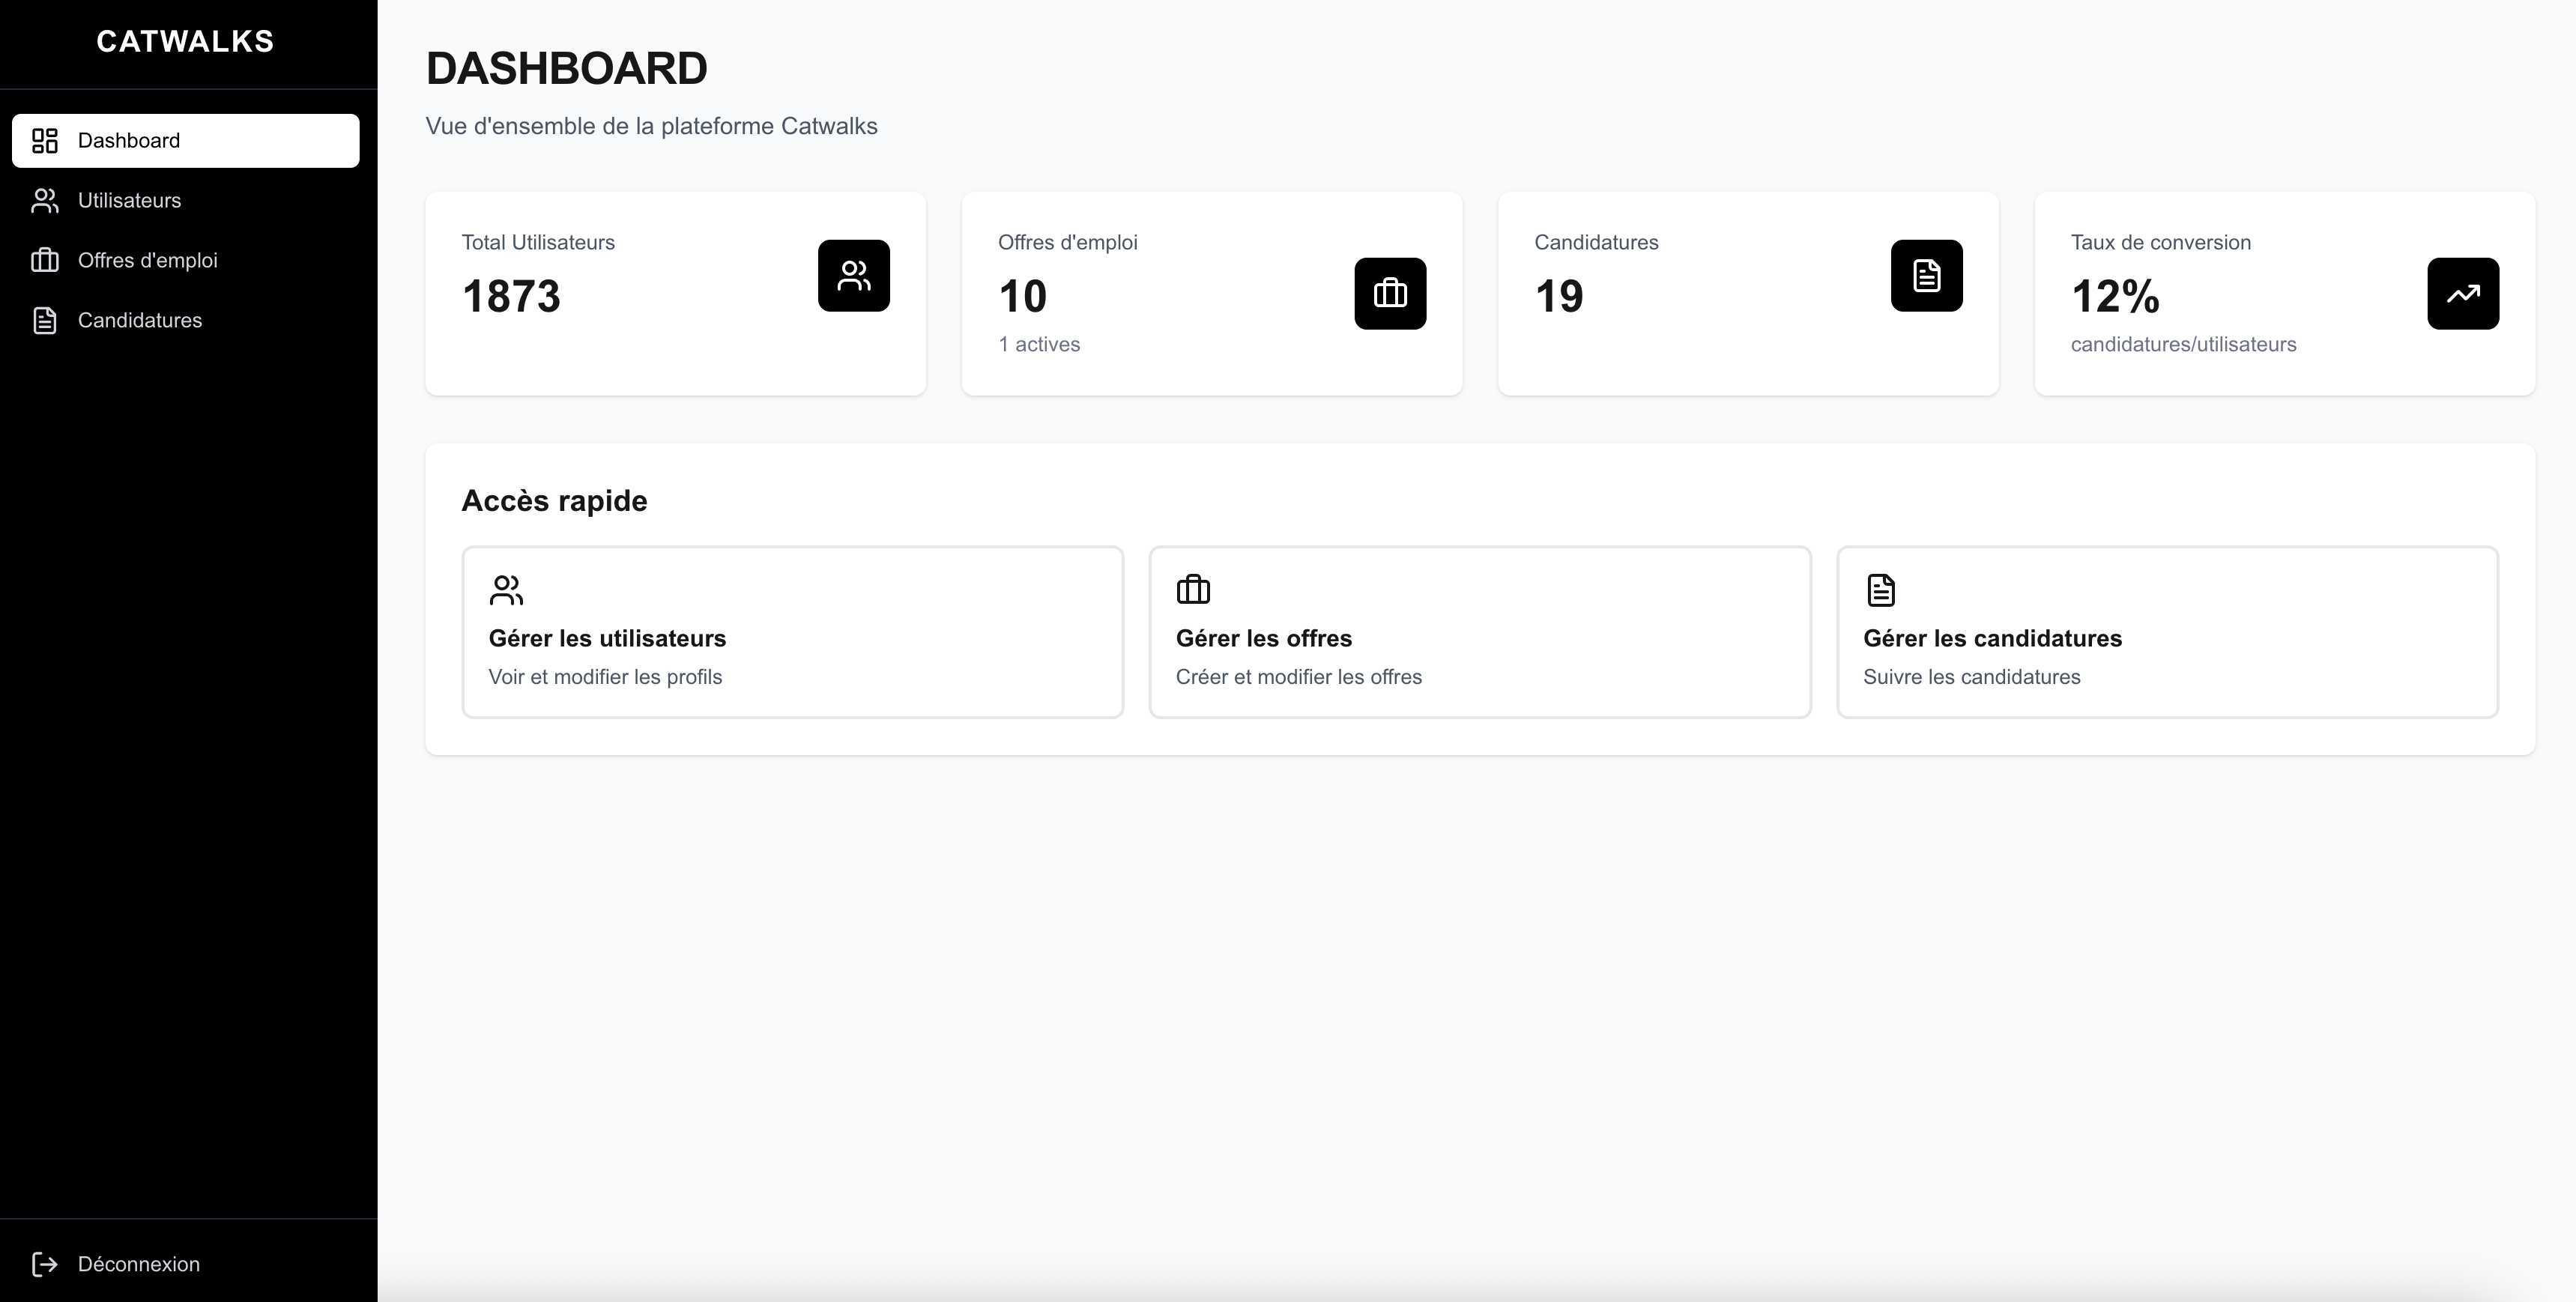2576x1302 pixels.
Task: Click the logout arrow icon beside Déconnexion
Action: point(45,1264)
